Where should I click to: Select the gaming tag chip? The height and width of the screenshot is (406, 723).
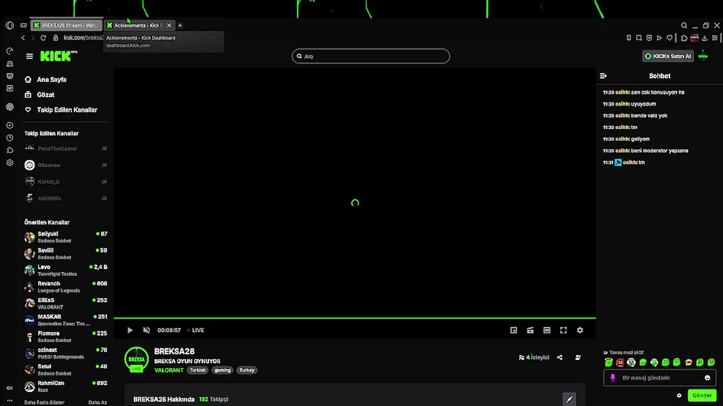point(223,370)
